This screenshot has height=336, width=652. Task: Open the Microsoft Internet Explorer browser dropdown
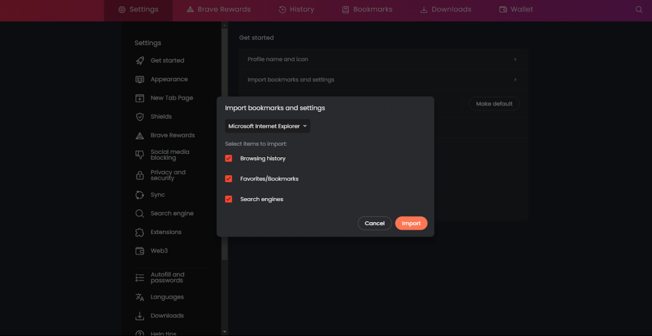(267, 126)
